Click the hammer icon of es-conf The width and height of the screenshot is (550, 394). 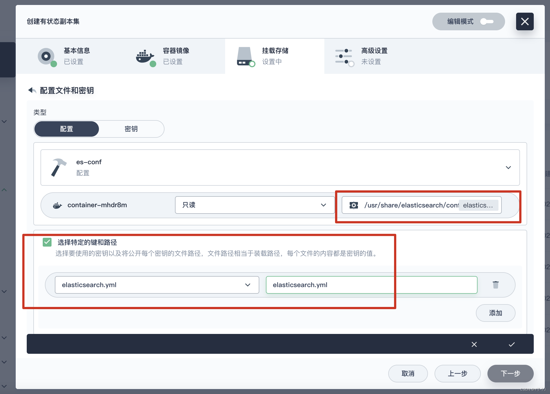click(x=59, y=168)
